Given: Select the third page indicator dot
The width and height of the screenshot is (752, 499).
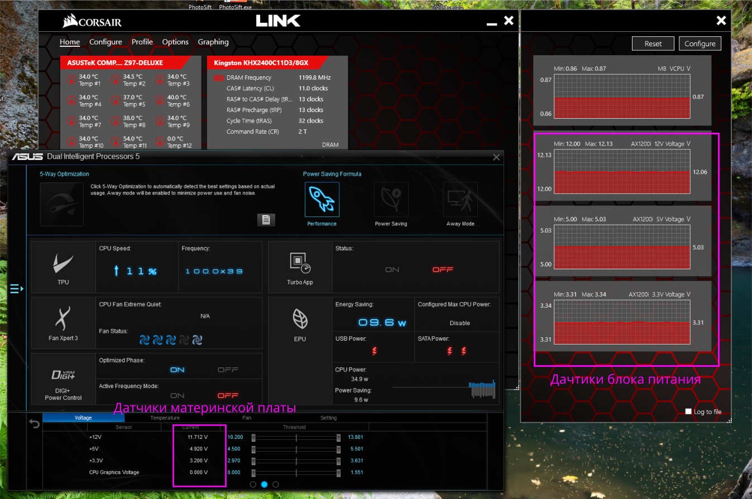Looking at the screenshot, I should coord(275,485).
